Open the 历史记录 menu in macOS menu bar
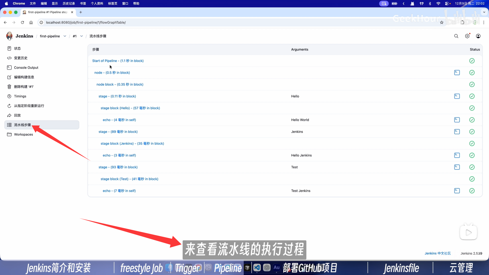This screenshot has height=275, width=489. pos(69,4)
